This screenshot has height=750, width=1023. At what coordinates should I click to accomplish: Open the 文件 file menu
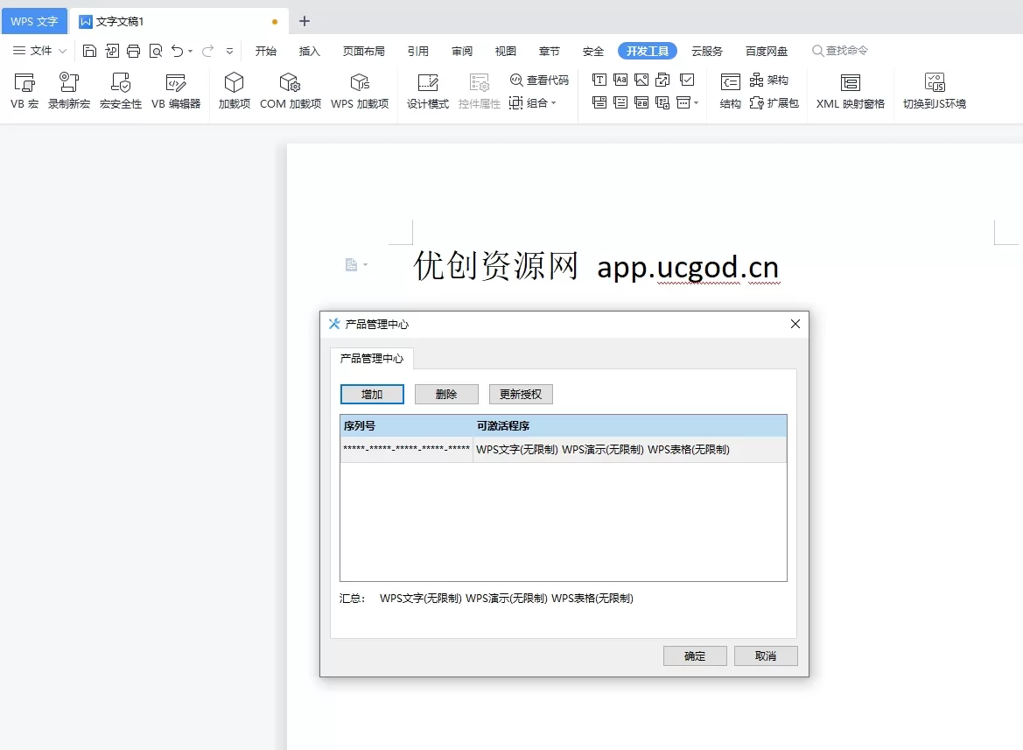pyautogui.click(x=32, y=51)
